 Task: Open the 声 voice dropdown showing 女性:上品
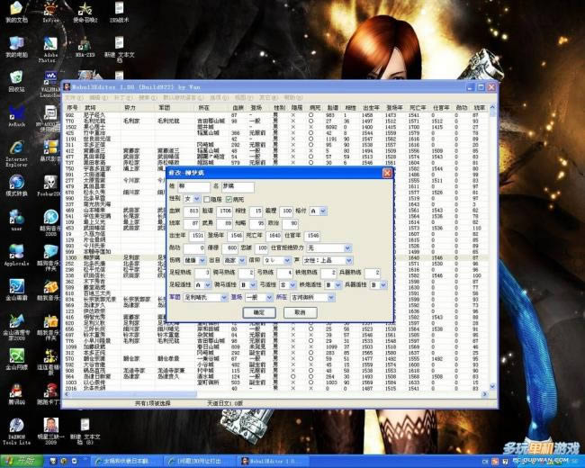[x=328, y=260]
